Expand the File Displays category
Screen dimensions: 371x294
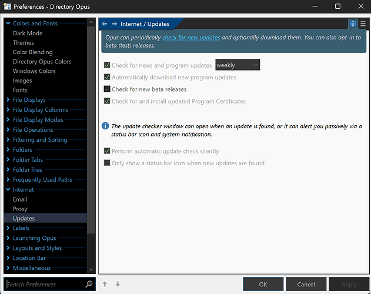[8, 99]
